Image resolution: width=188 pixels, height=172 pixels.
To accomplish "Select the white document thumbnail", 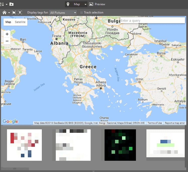I will [x=73, y=145].
